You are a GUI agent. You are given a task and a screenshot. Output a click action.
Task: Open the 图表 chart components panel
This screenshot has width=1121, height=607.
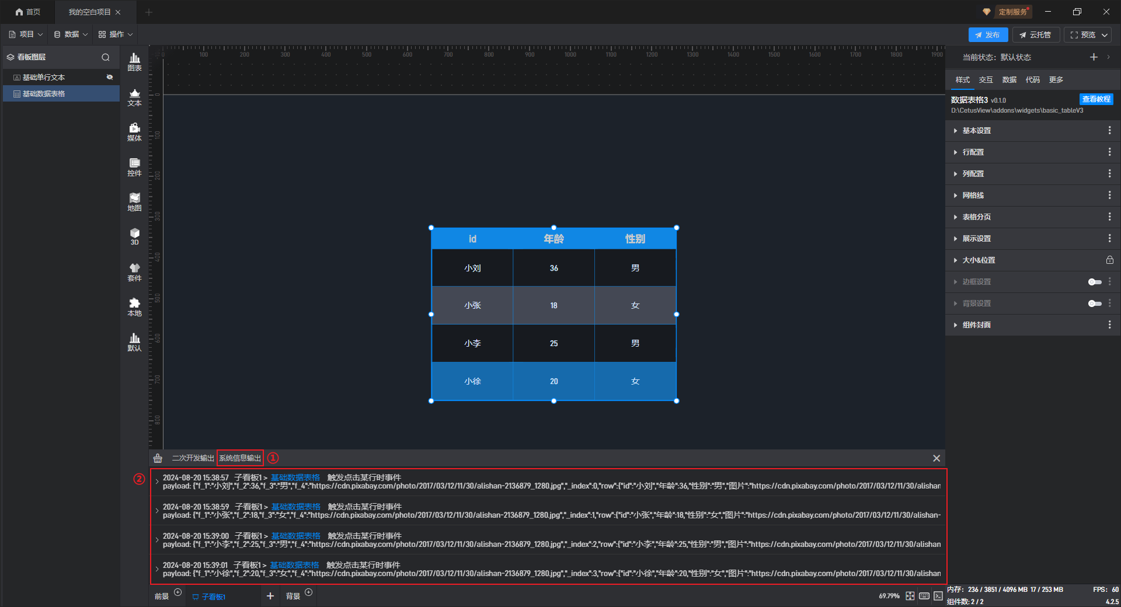134,62
